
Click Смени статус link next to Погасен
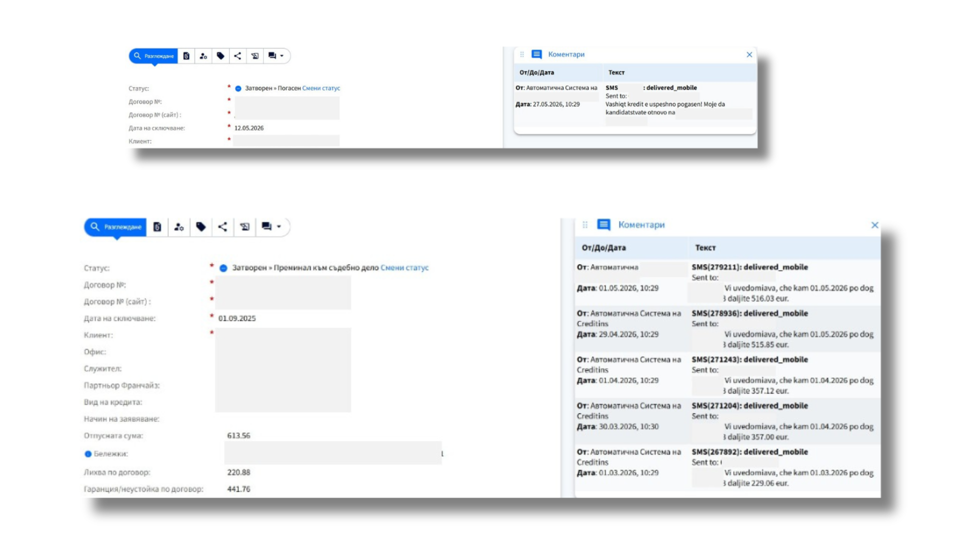321,88
